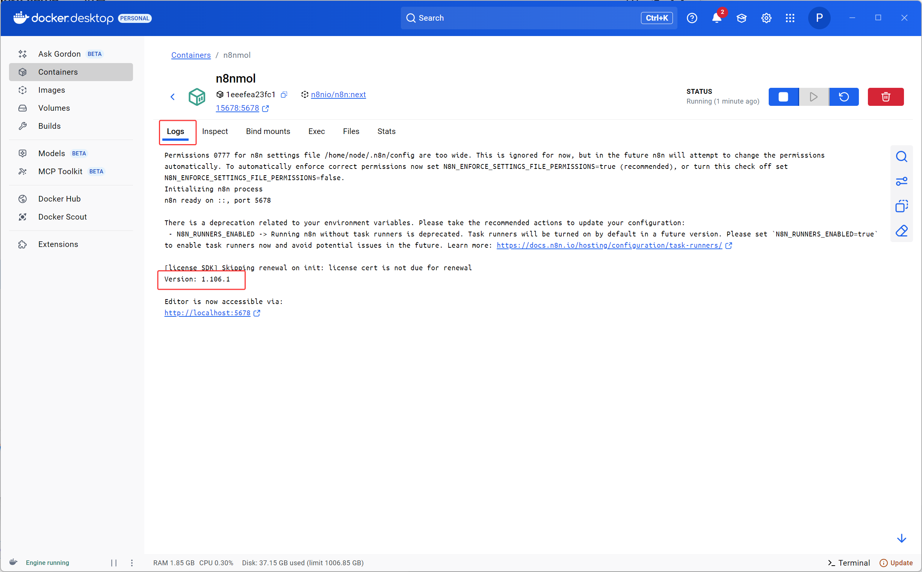Open the n8nio/n8n:next image link
The image size is (922, 572).
(338, 95)
